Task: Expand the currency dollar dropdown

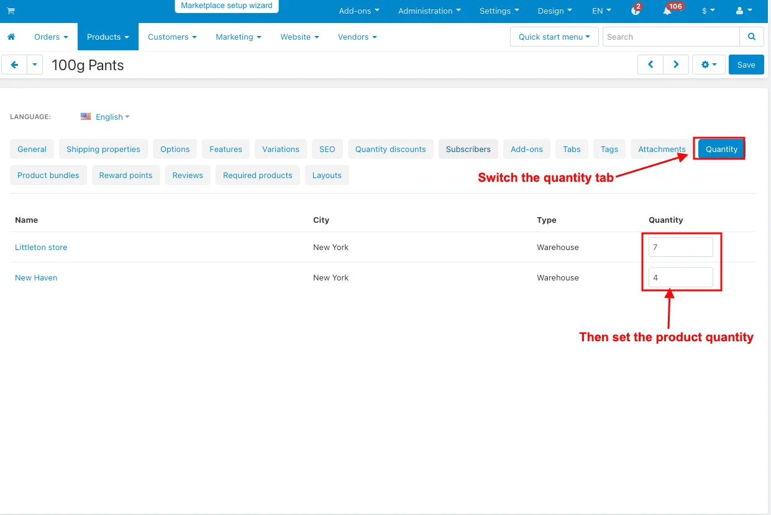Action: [x=708, y=11]
